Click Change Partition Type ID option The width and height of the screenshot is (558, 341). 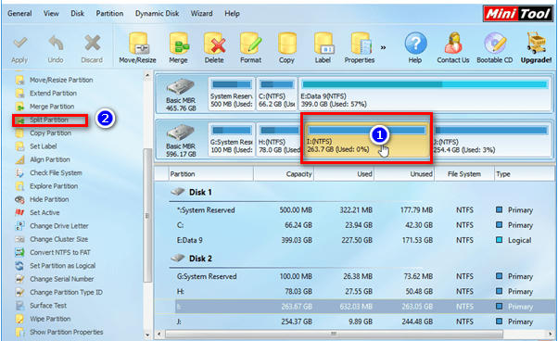tap(66, 292)
